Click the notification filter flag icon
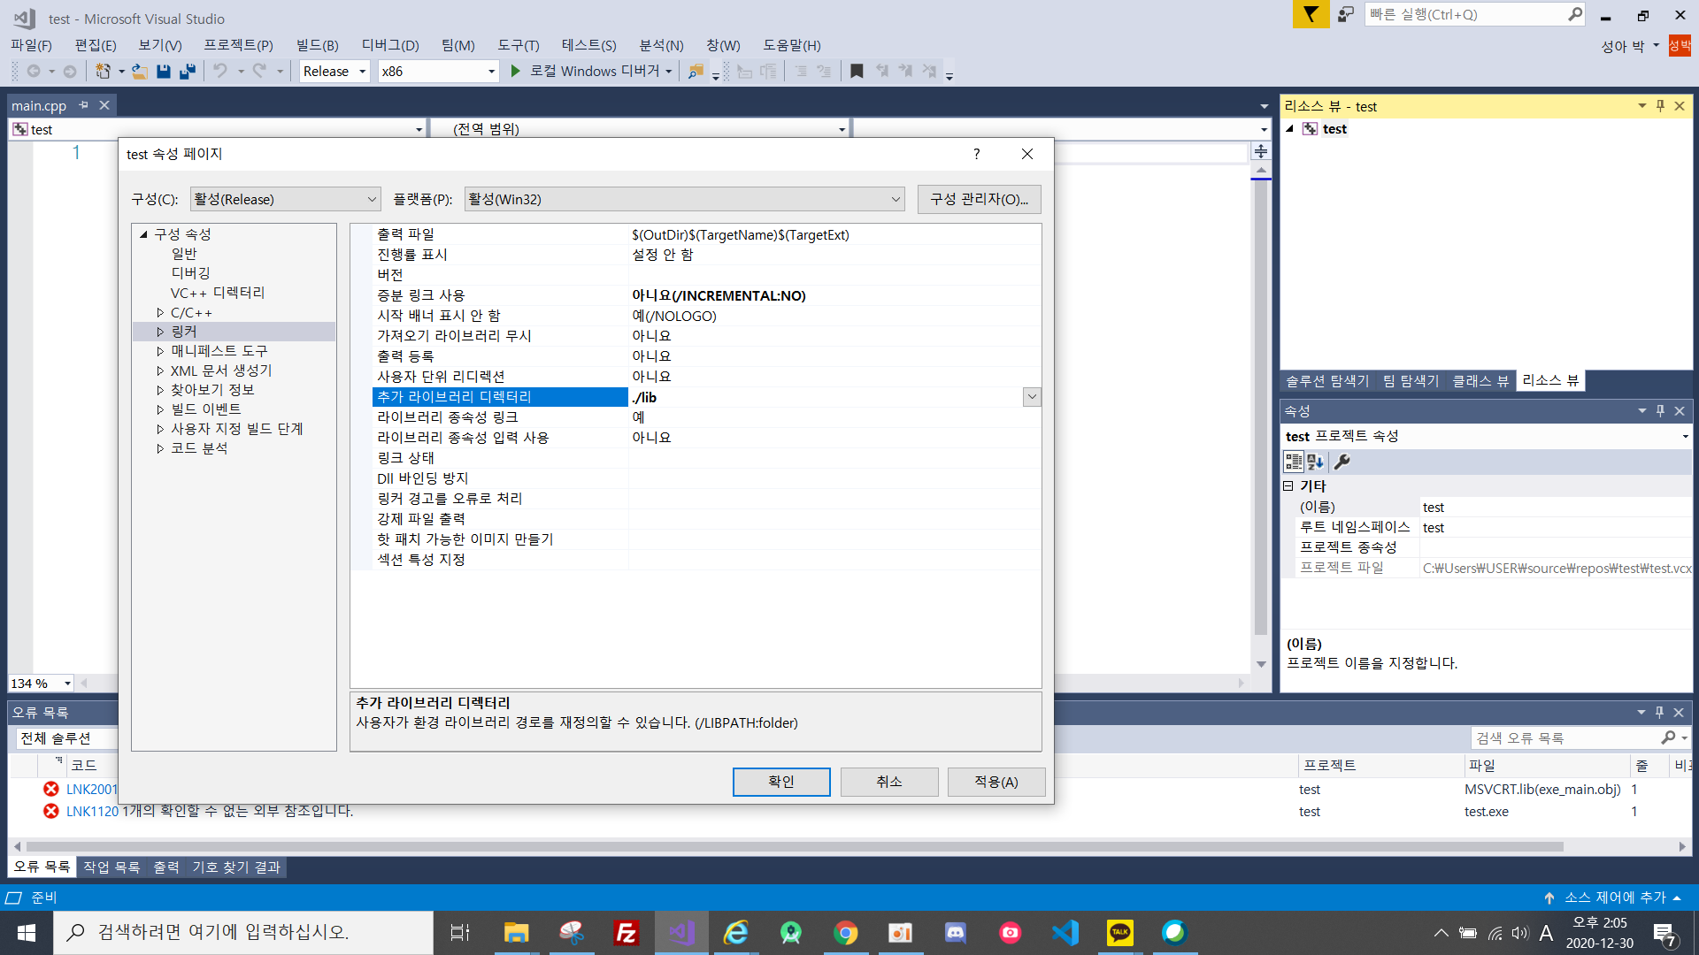 pyautogui.click(x=1311, y=14)
